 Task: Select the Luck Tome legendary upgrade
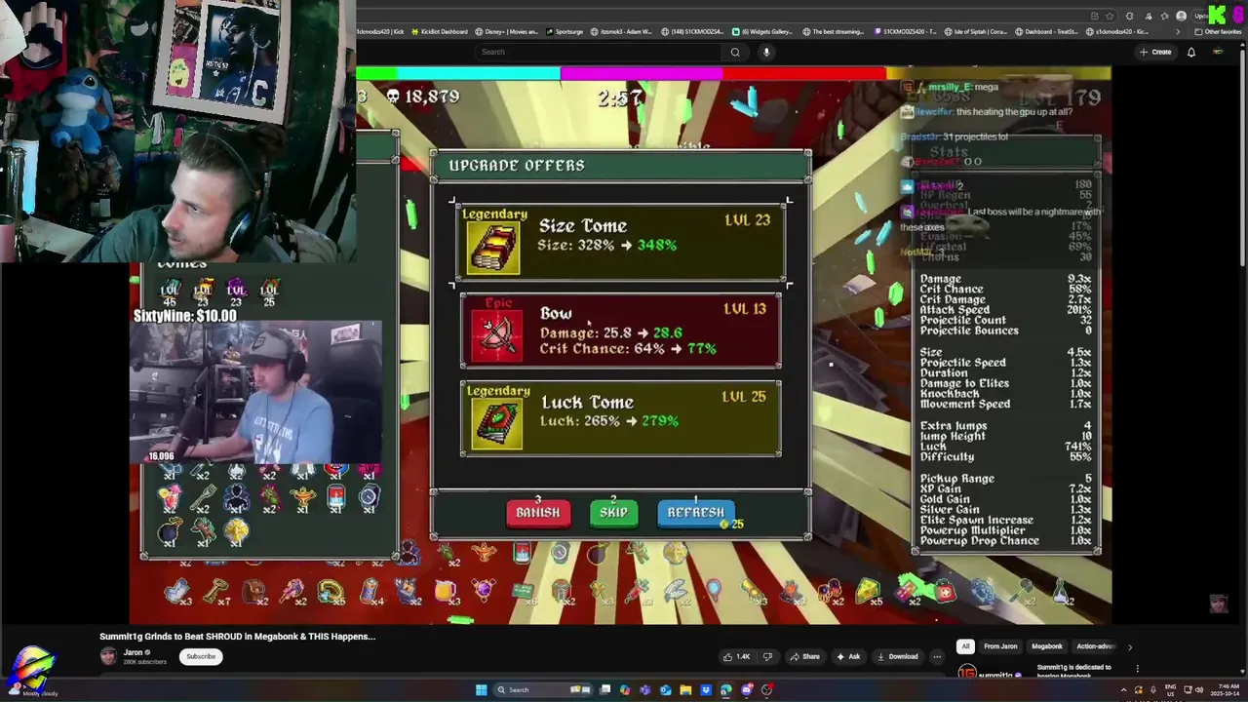621,419
